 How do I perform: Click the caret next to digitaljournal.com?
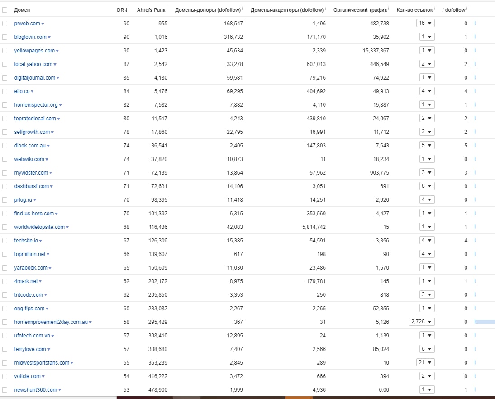coord(58,78)
